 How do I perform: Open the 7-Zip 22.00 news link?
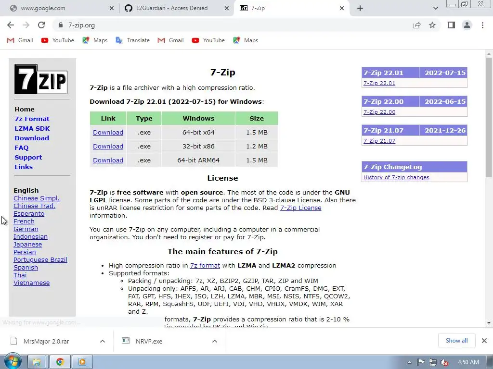click(379, 112)
